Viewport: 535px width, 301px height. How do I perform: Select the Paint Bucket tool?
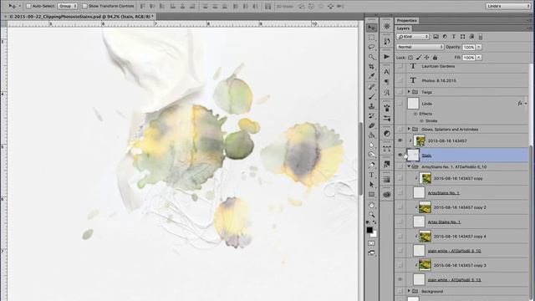click(x=371, y=135)
